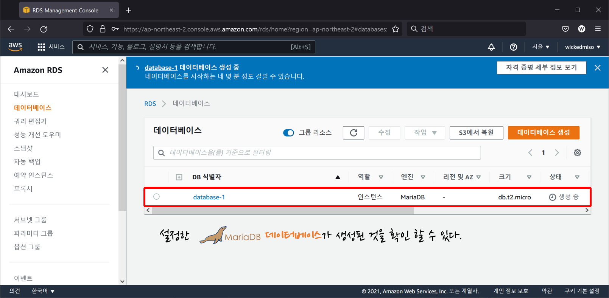Open database-1 link in the banner

(161, 67)
